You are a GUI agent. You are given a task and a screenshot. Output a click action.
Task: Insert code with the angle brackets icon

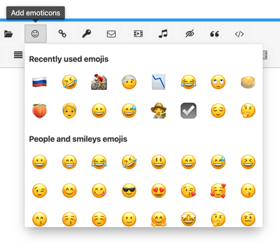[239, 34]
